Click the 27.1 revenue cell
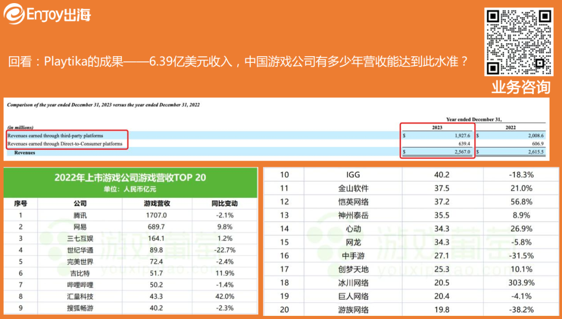The width and height of the screenshot is (562, 319). coord(442,256)
